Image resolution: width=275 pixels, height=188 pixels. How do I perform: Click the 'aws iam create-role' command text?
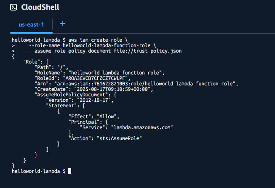[95, 40]
